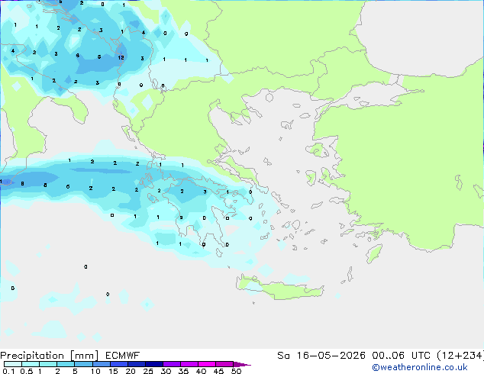The image size is (484, 374).
Task: Select the 15–20 mm blue legend swatch
Action: click(118, 364)
